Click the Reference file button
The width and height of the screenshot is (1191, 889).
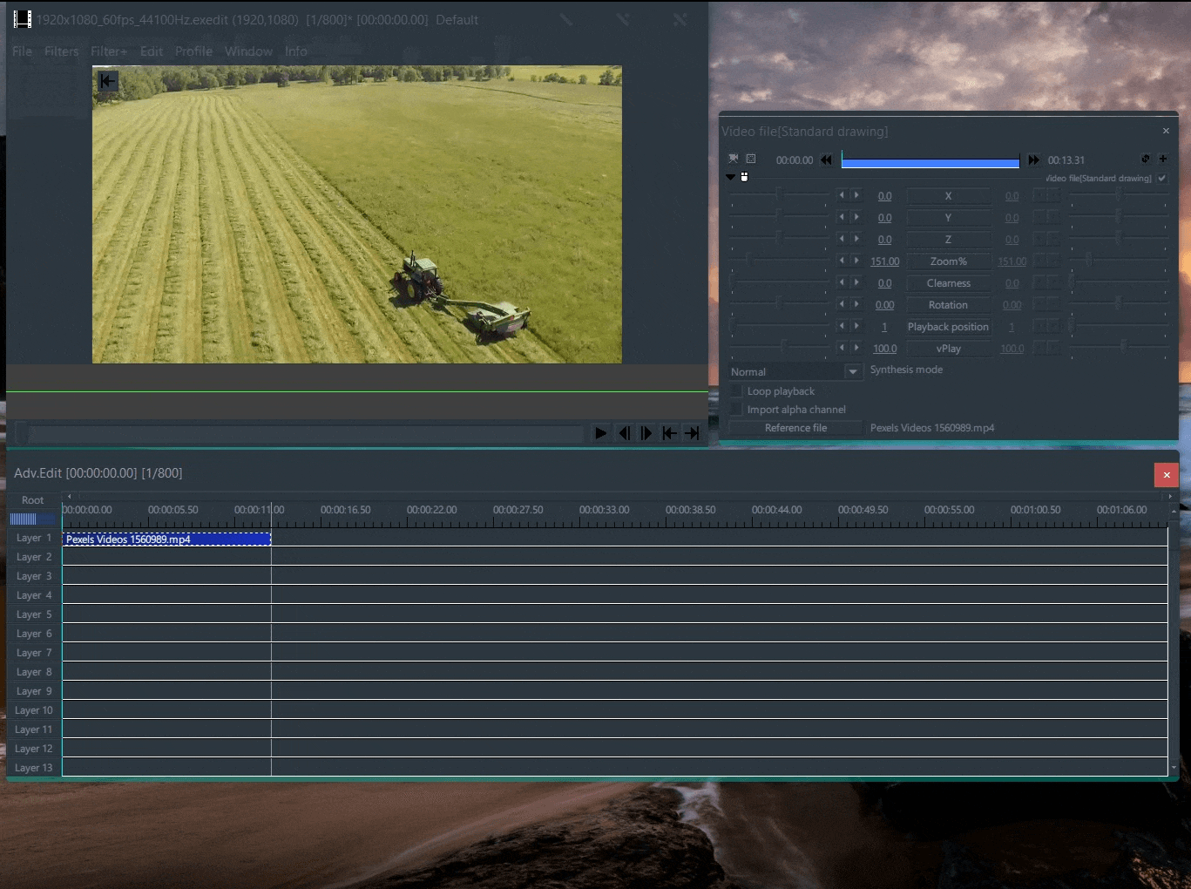[x=795, y=428]
